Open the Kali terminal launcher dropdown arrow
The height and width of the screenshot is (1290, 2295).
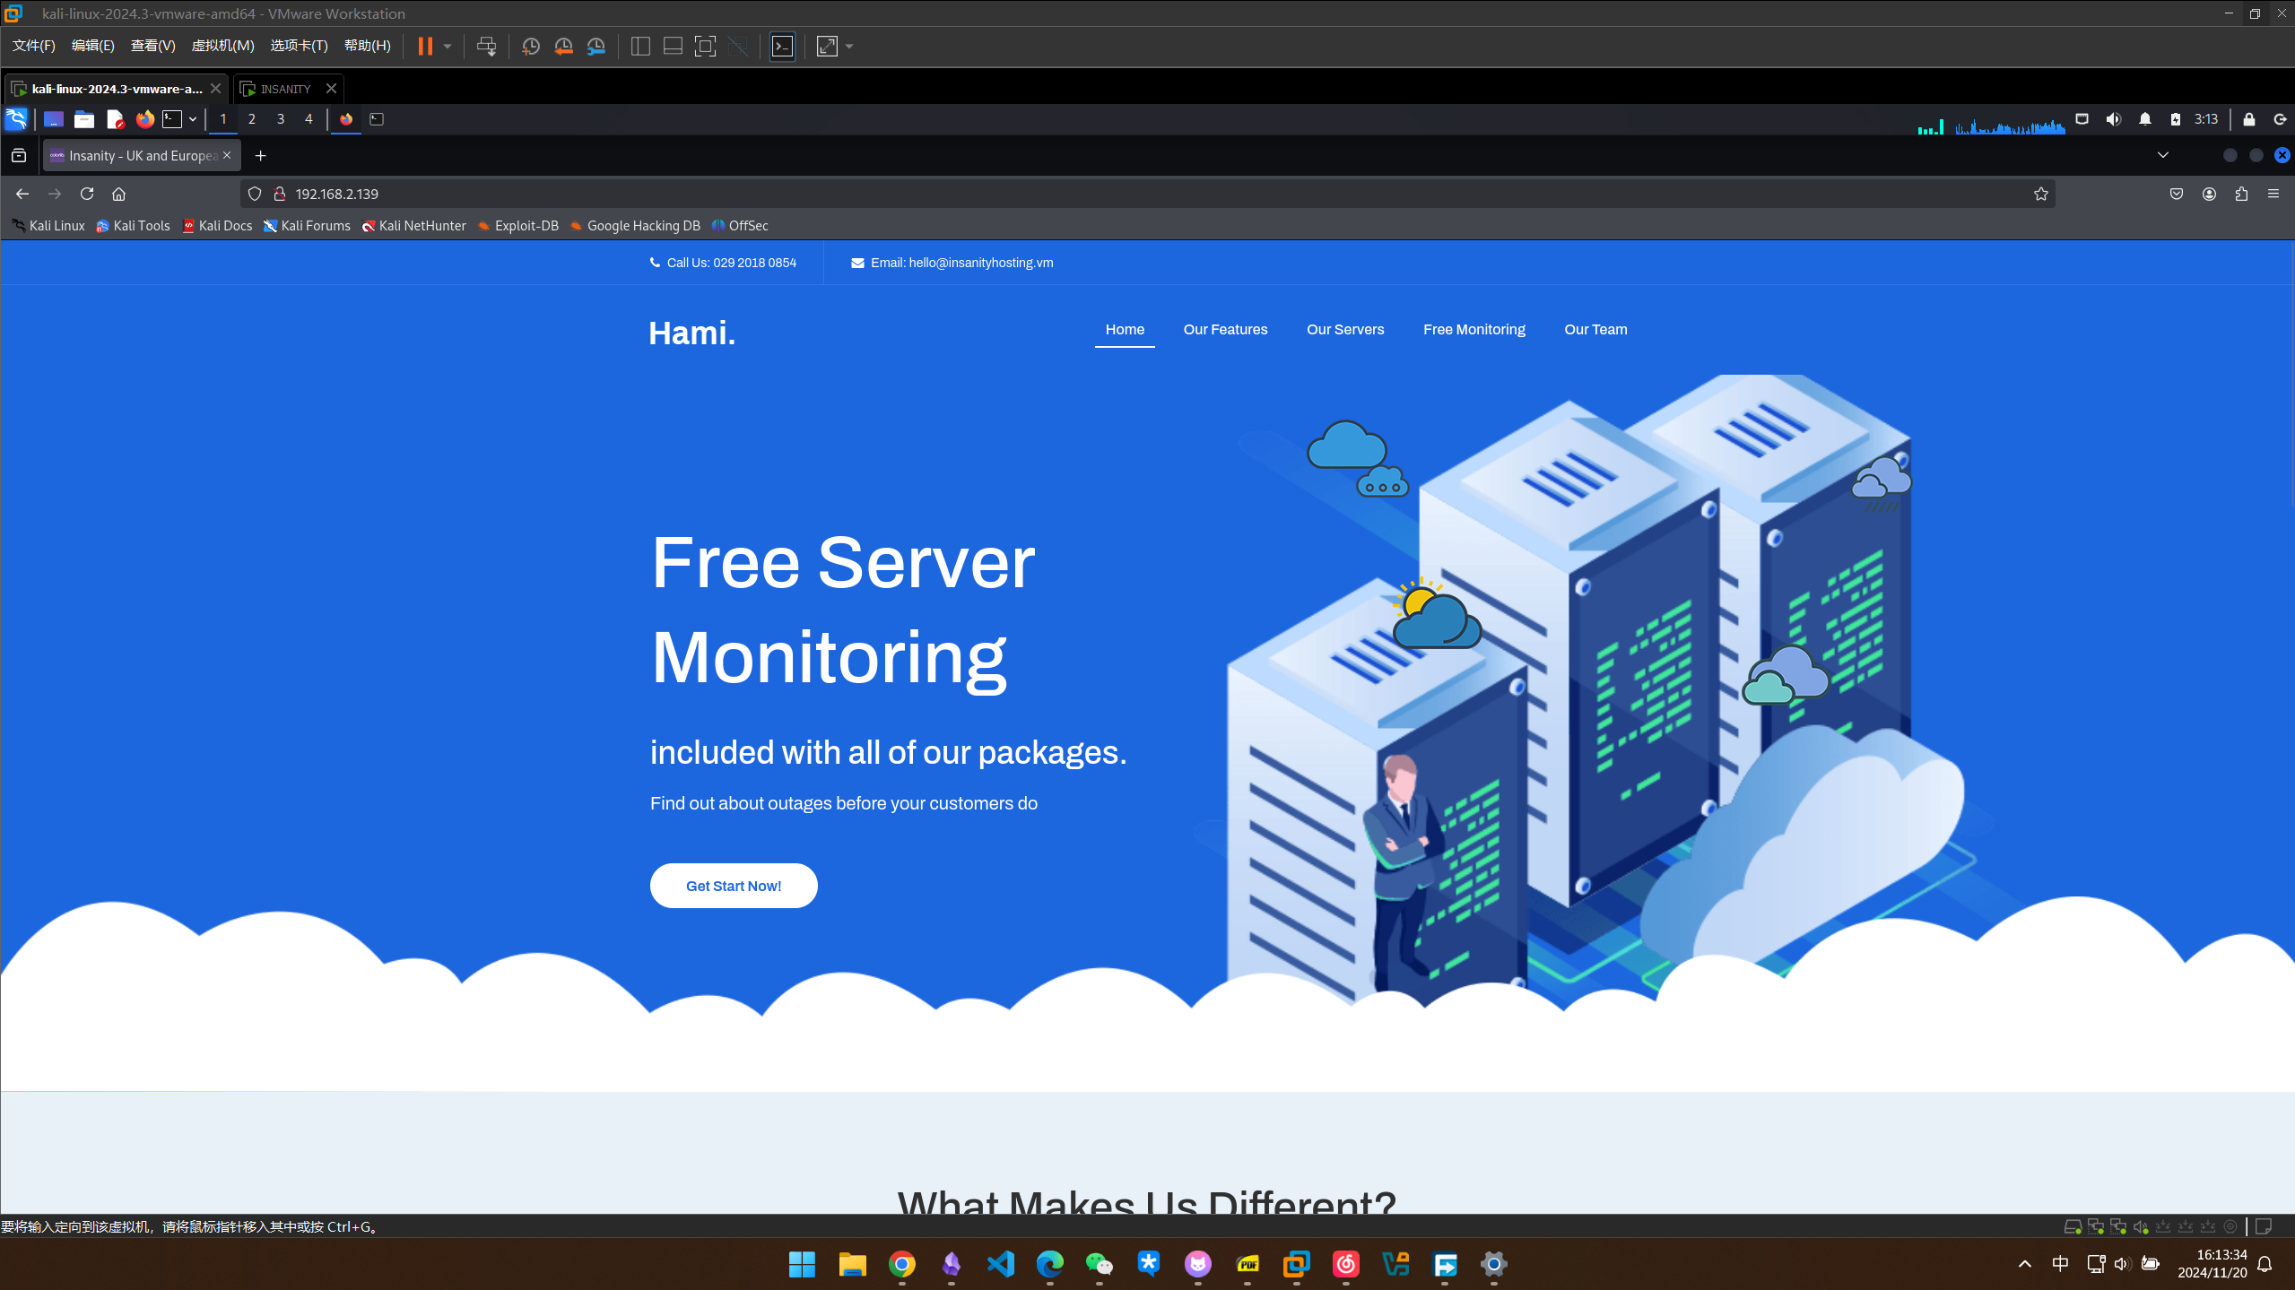pos(193,119)
